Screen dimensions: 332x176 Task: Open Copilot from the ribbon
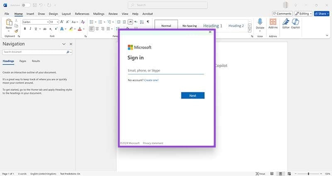coord(295,24)
